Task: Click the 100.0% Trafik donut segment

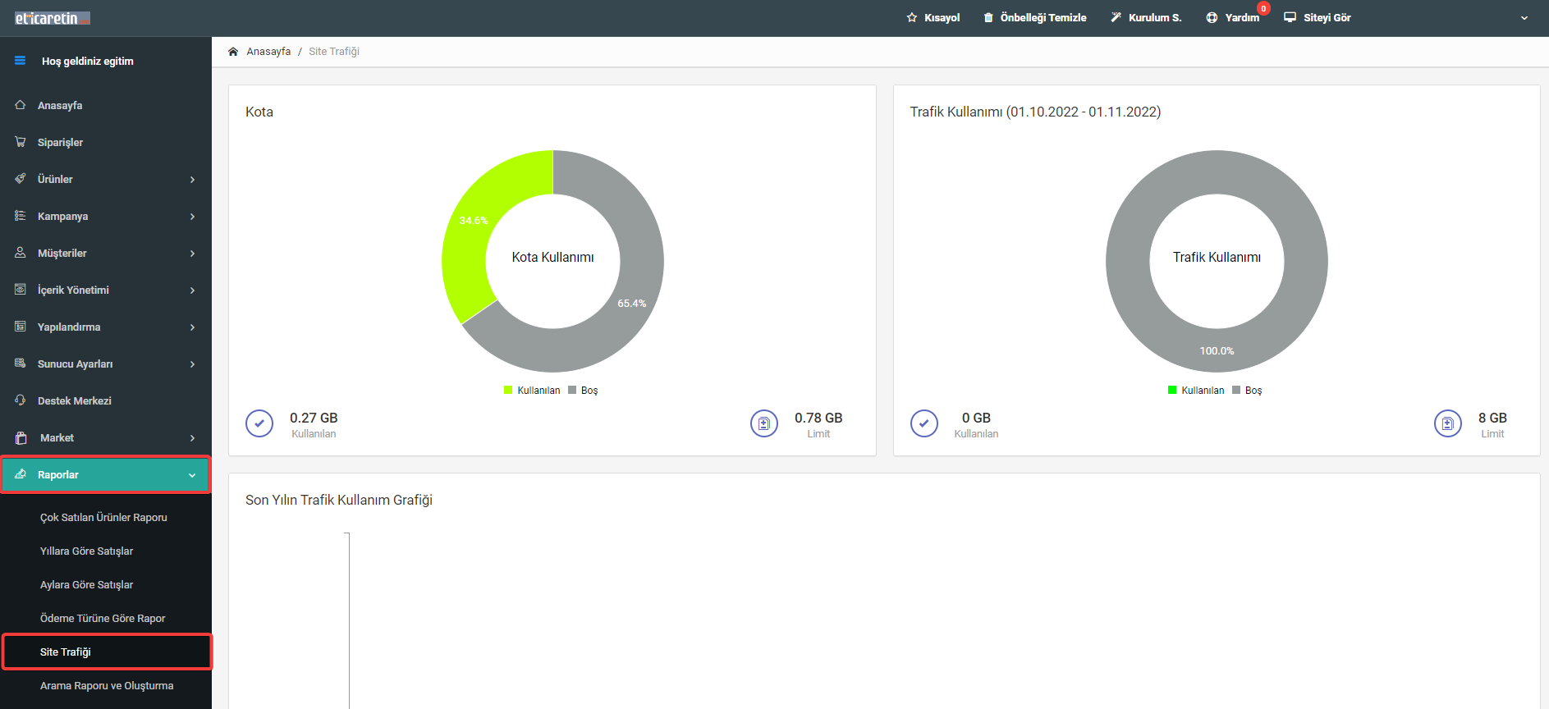Action: [x=1217, y=350]
